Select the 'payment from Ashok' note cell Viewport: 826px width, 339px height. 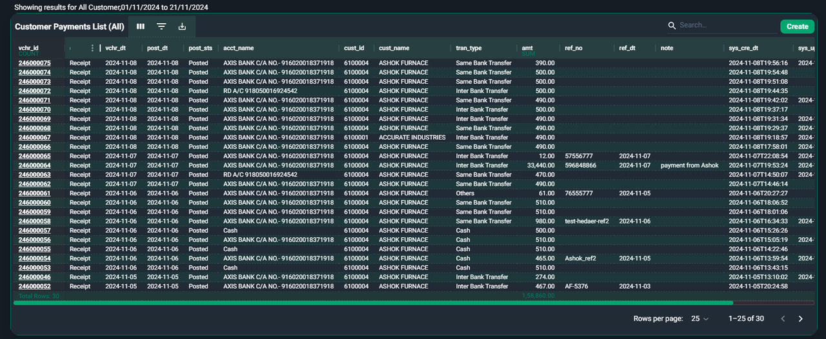[690, 166]
